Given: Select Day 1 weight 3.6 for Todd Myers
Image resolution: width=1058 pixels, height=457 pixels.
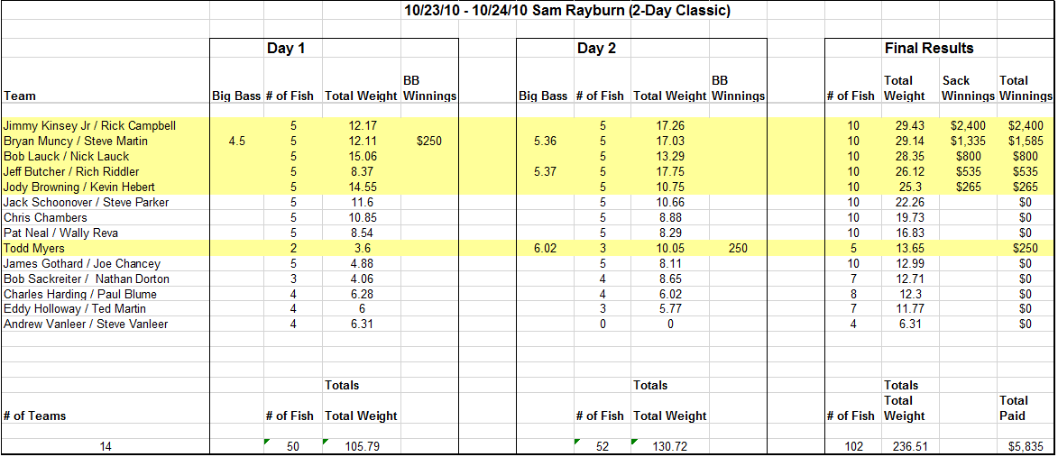Looking at the screenshot, I should (362, 248).
